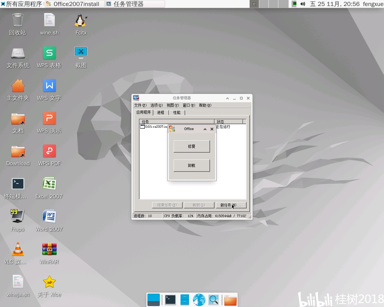
Task: Switch to the 应用程序 tab
Action: [144, 112]
